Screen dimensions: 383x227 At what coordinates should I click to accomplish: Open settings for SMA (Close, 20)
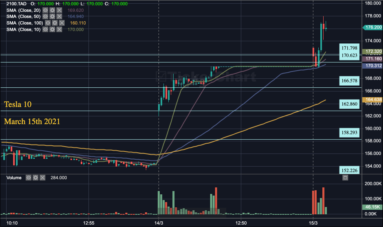[x=52, y=10]
